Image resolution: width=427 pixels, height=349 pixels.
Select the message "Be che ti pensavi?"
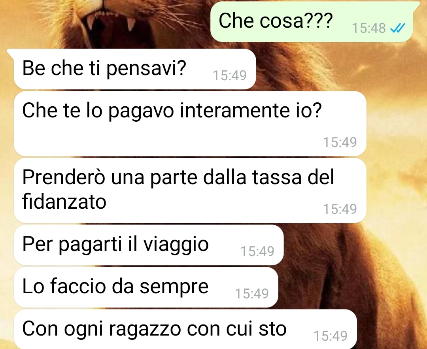pyautogui.click(x=135, y=69)
